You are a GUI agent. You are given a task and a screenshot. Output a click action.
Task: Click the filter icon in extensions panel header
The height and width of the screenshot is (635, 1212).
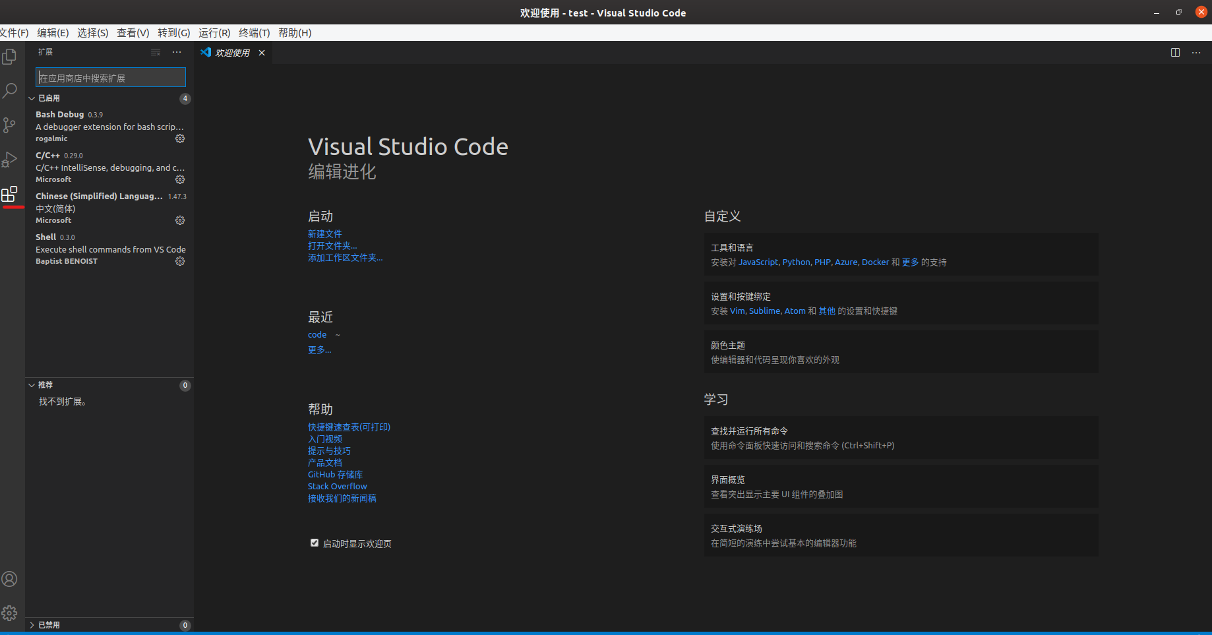coord(156,52)
